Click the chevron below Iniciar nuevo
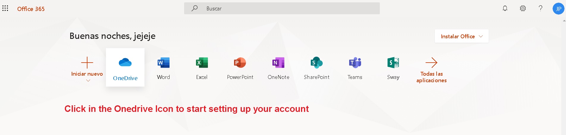Image resolution: width=566 pixels, height=135 pixels. (x=88, y=80)
